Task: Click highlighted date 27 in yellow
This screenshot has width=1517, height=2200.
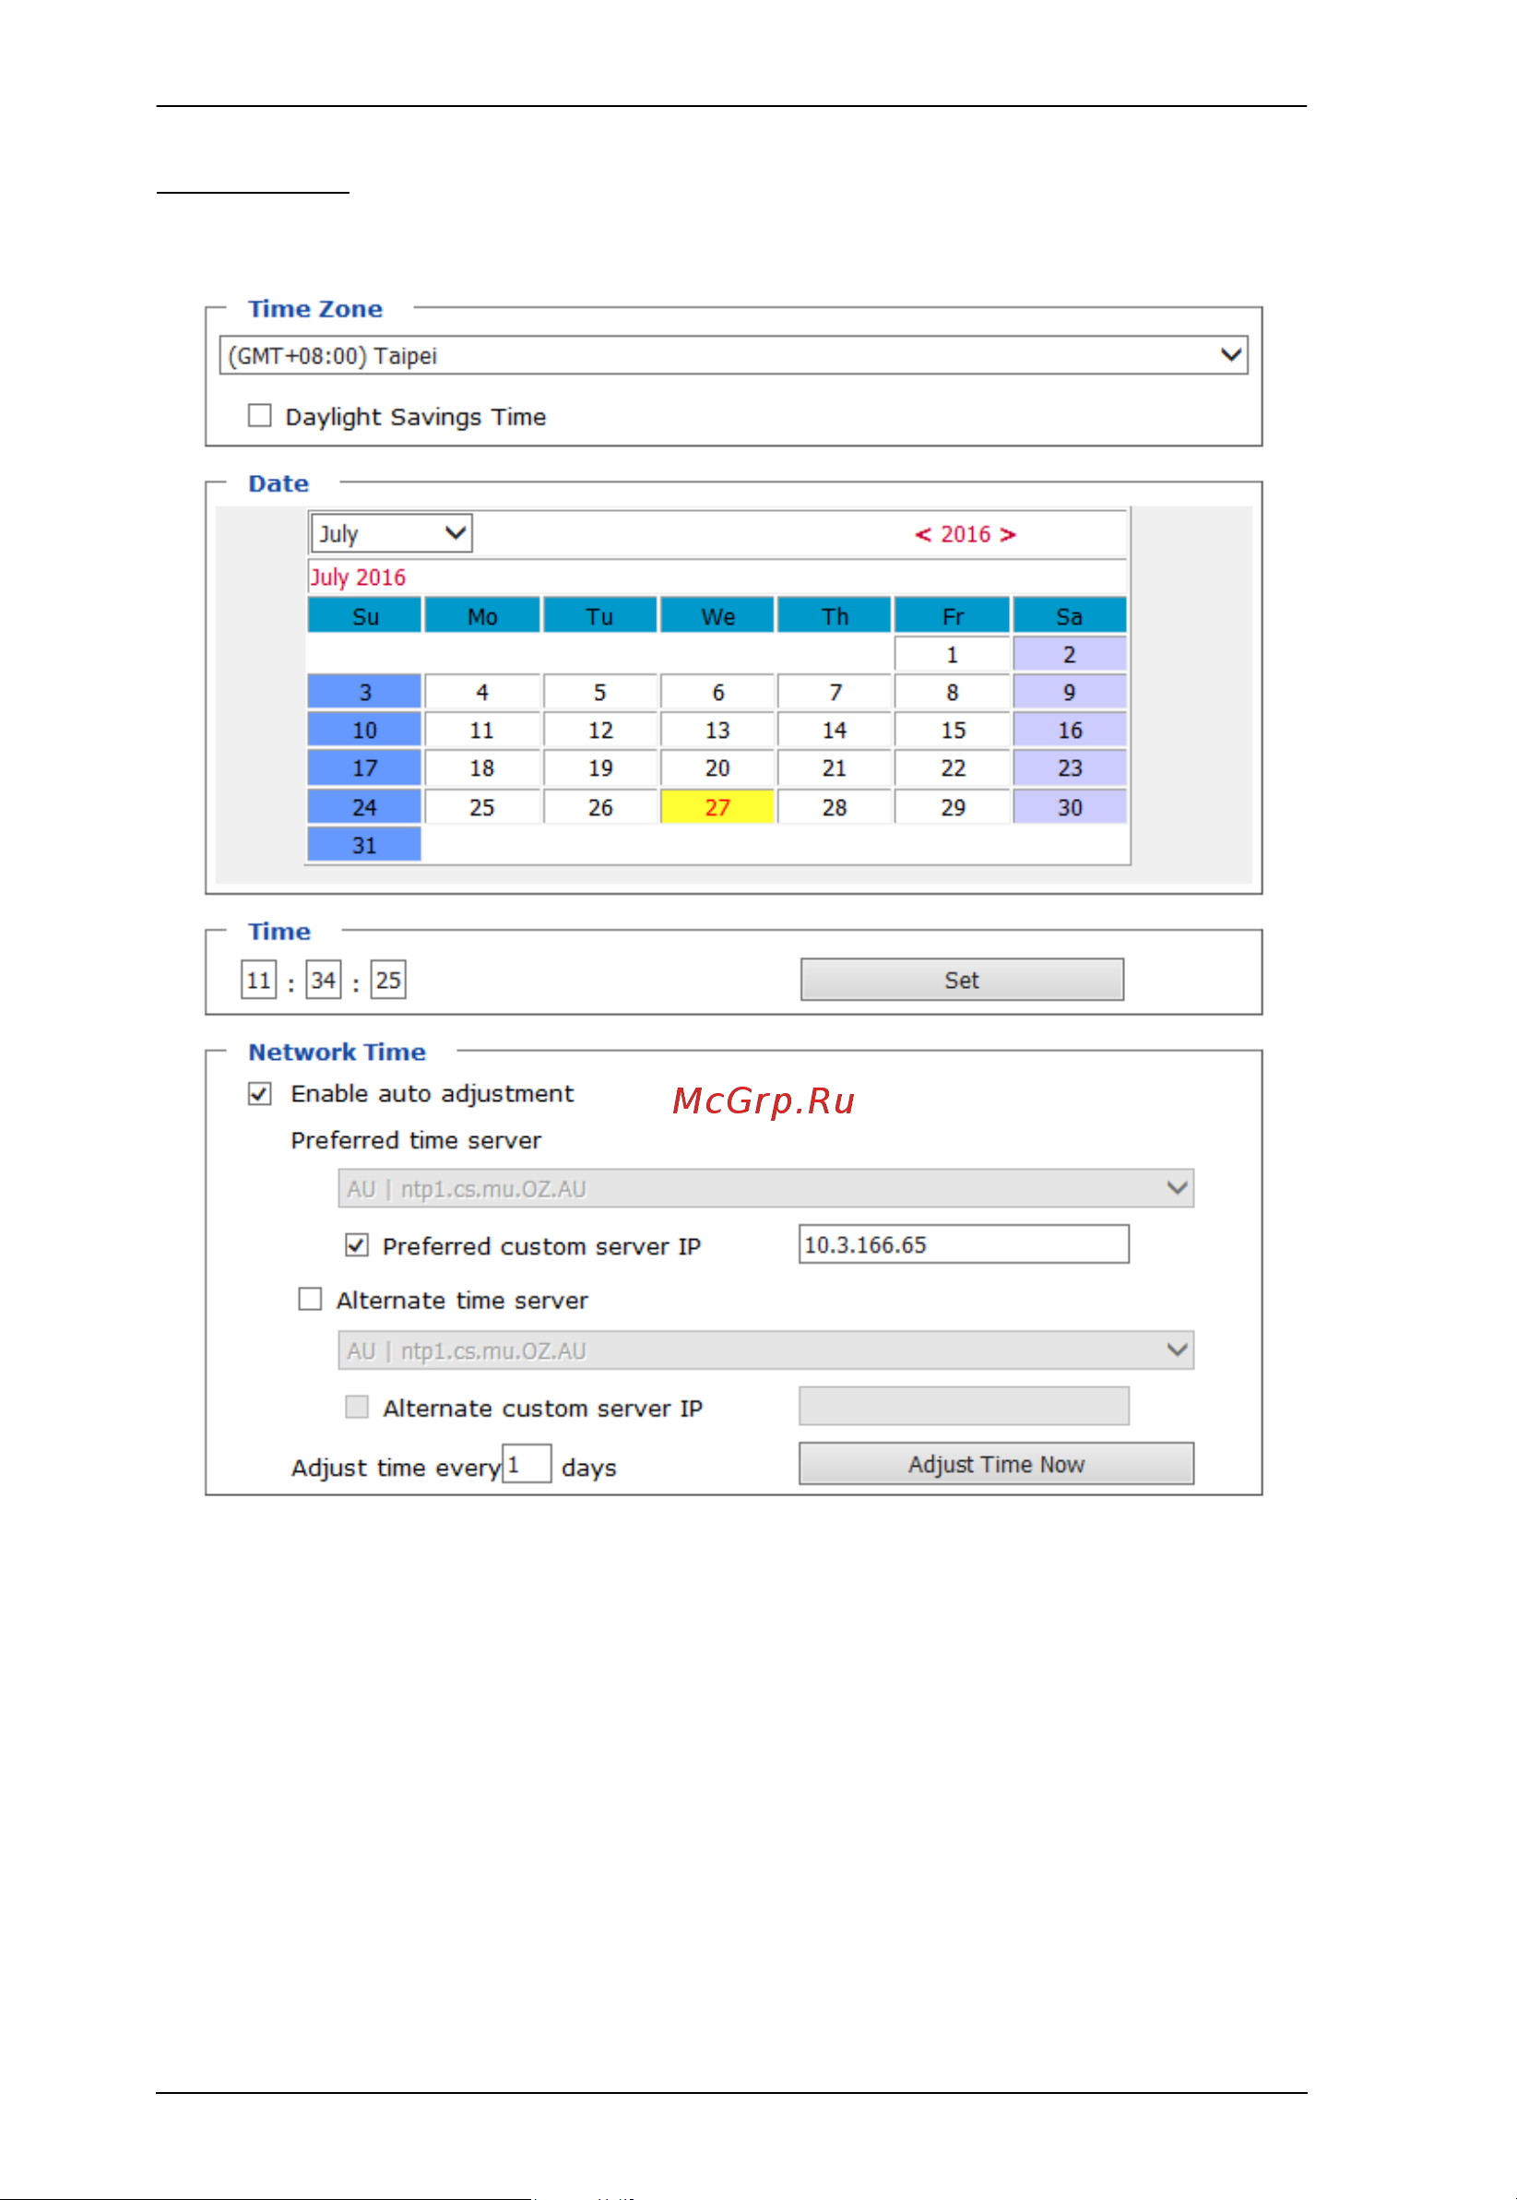Action: pos(717,807)
